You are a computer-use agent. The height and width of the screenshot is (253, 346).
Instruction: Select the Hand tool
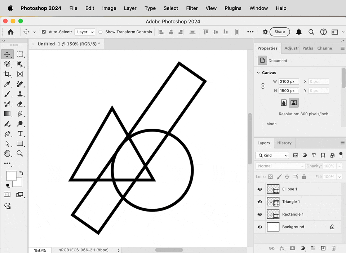click(7, 153)
